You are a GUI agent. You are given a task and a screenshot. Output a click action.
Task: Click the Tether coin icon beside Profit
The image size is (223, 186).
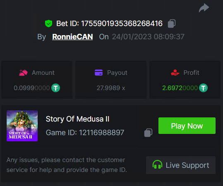[x=203, y=88]
